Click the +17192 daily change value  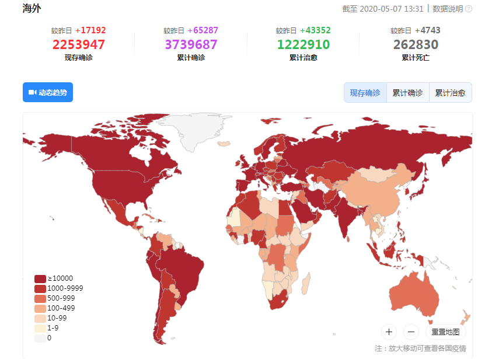coord(90,30)
